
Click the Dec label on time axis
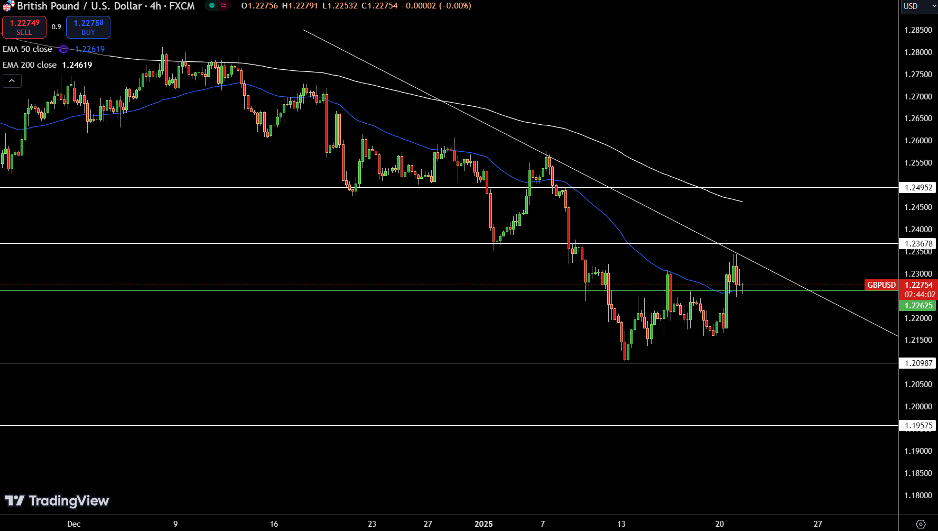tap(74, 524)
